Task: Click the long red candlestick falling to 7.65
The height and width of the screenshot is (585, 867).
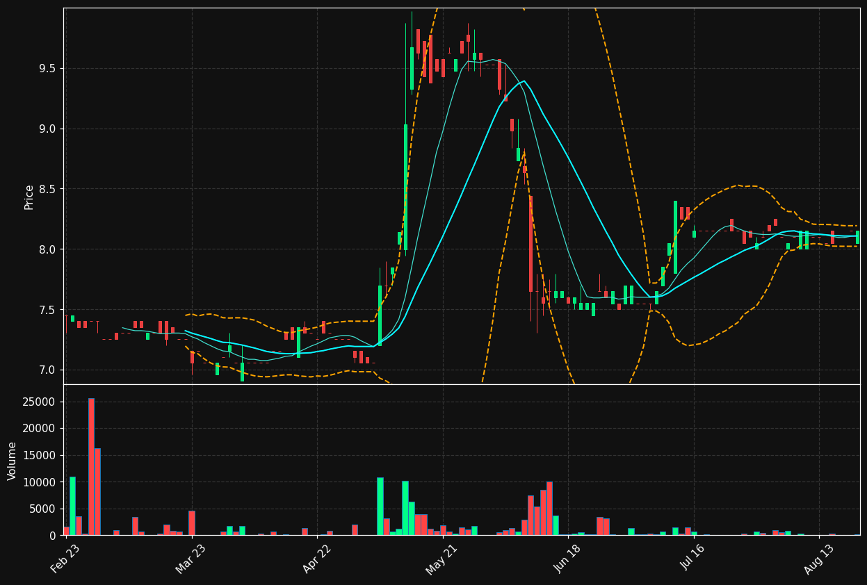Action: (x=530, y=244)
